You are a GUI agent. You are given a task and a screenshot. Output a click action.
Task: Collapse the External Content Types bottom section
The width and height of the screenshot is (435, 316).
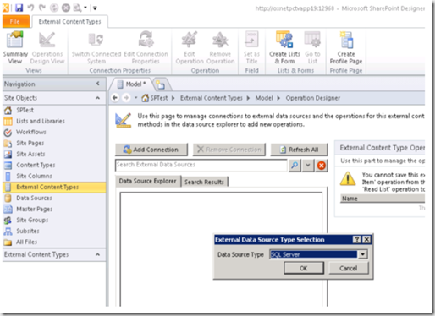pyautogui.click(x=97, y=254)
